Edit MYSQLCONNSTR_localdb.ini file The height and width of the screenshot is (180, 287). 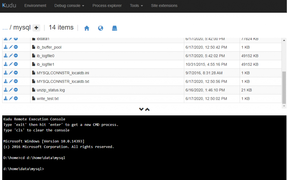(11, 73)
